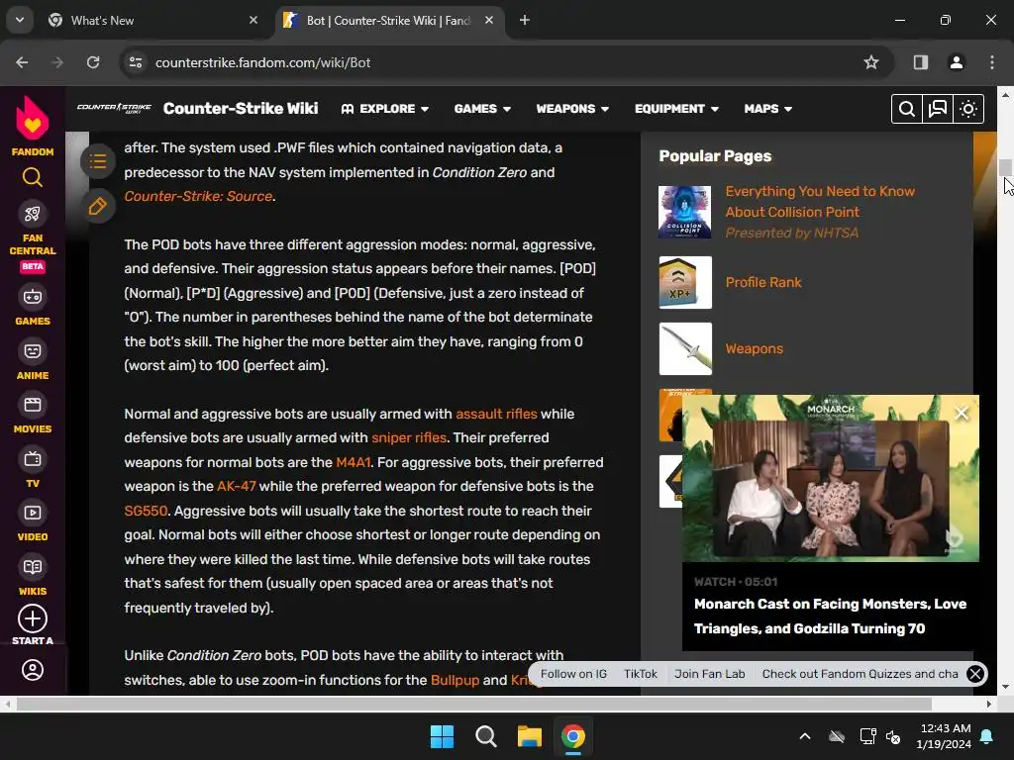
Task: Open Chrome three-dot menu
Action: click(x=992, y=62)
